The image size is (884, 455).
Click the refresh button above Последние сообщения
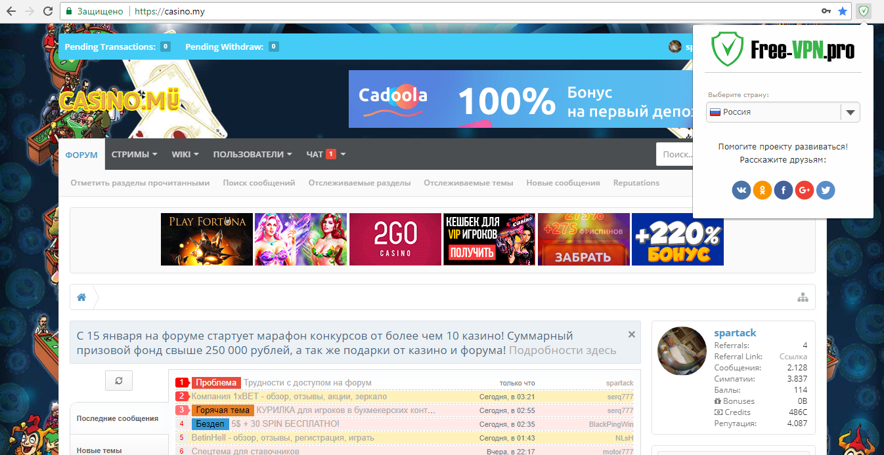[x=119, y=380]
